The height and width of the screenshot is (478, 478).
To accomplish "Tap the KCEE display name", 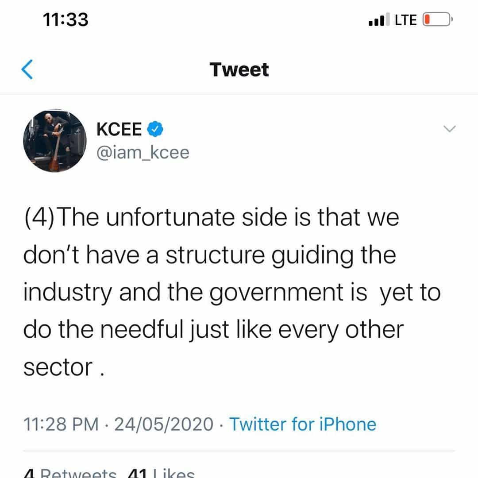I will click(x=119, y=130).
